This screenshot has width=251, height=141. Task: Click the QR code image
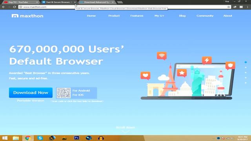pyautogui.click(x=64, y=93)
